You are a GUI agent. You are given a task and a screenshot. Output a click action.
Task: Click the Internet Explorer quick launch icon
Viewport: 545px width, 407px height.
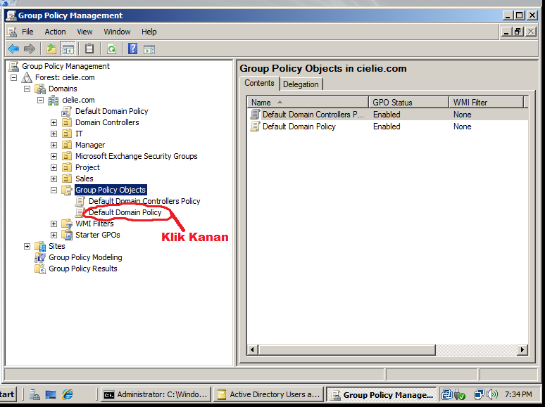click(68, 394)
